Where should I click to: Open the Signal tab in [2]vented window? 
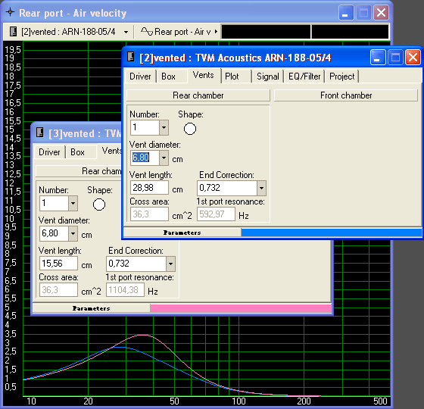pyautogui.click(x=268, y=76)
